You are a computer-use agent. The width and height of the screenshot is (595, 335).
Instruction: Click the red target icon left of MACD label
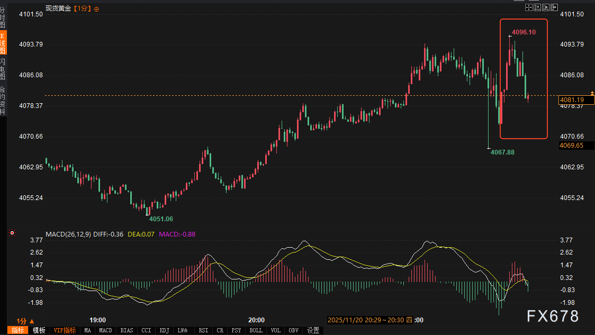(13, 233)
